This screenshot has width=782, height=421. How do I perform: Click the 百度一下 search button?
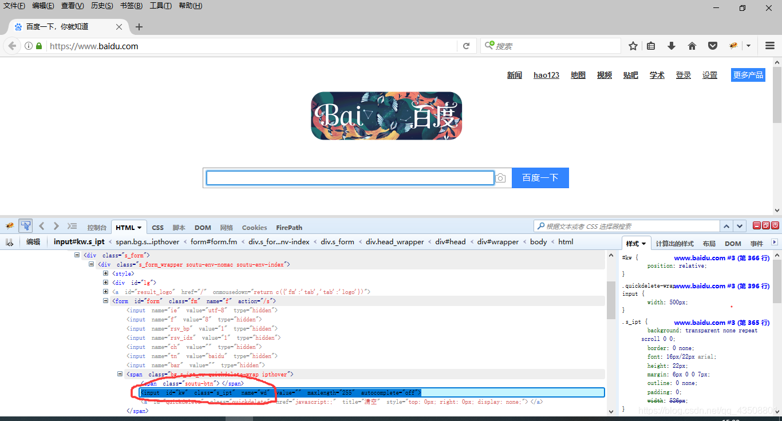coord(540,178)
